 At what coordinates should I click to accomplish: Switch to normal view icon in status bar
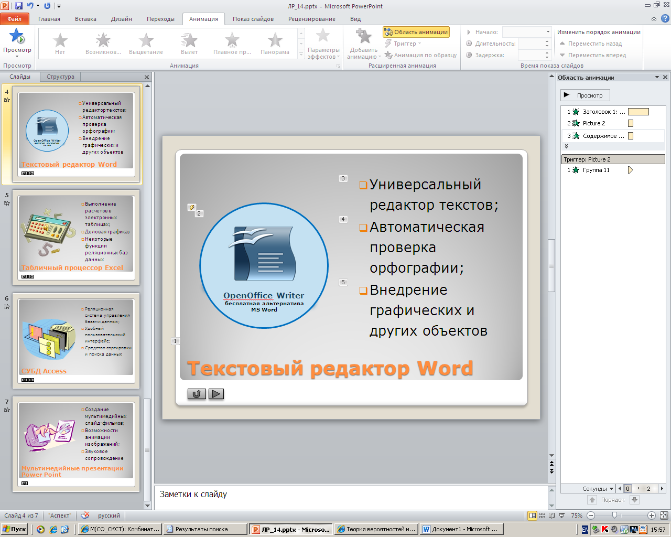coord(532,515)
